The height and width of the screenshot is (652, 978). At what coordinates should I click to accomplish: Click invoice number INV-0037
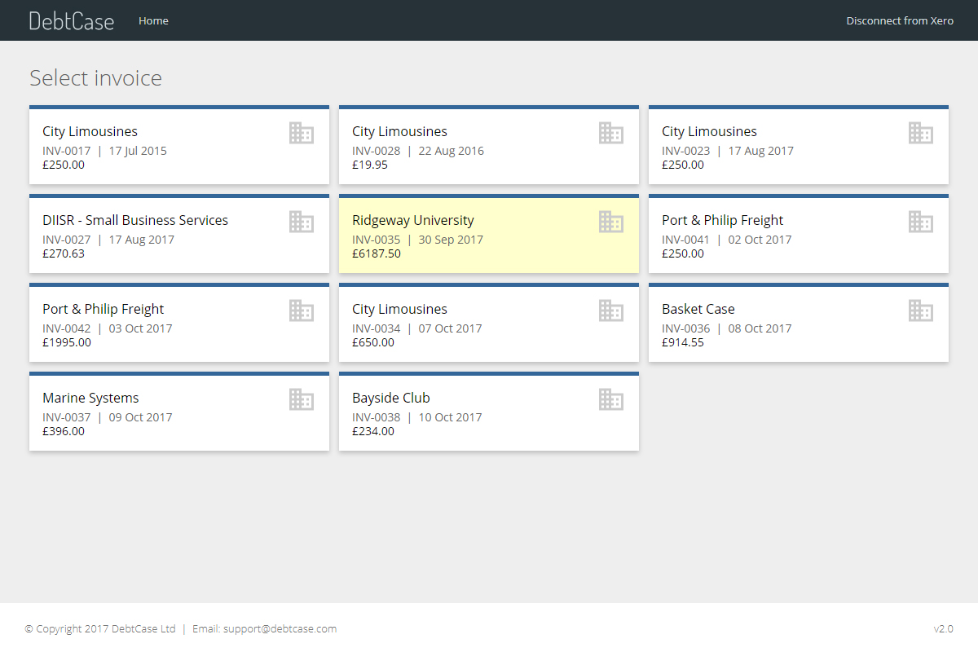click(x=67, y=417)
